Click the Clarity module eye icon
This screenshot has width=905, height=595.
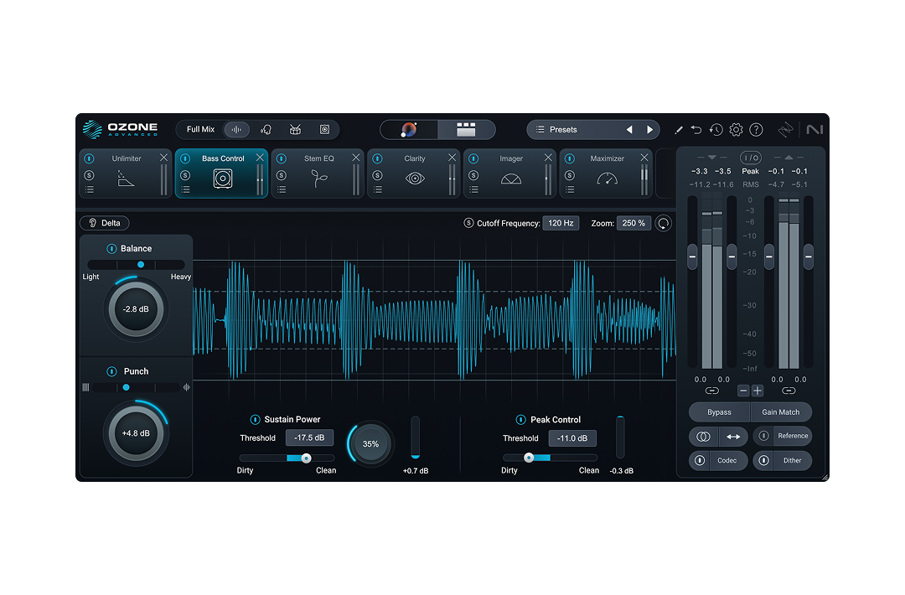415,178
